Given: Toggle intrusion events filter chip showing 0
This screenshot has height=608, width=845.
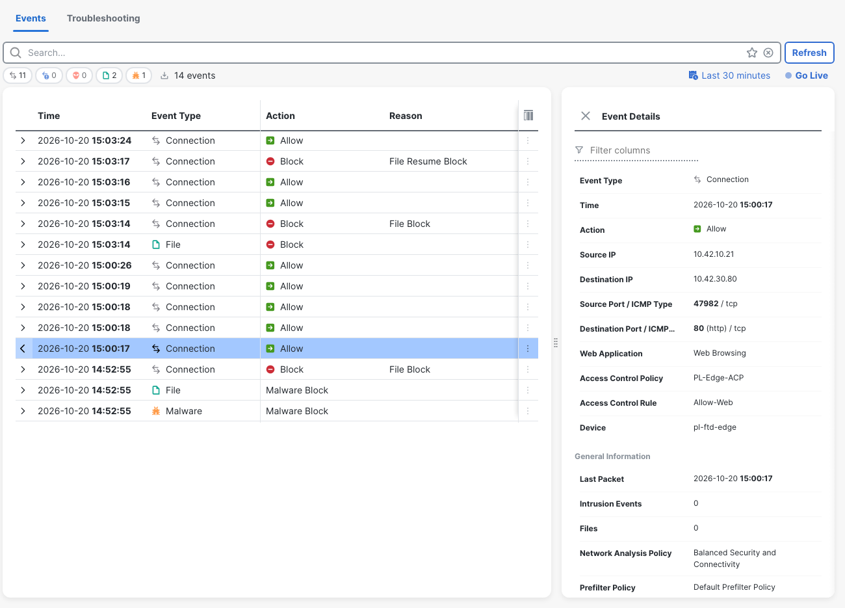Looking at the screenshot, I should [49, 75].
